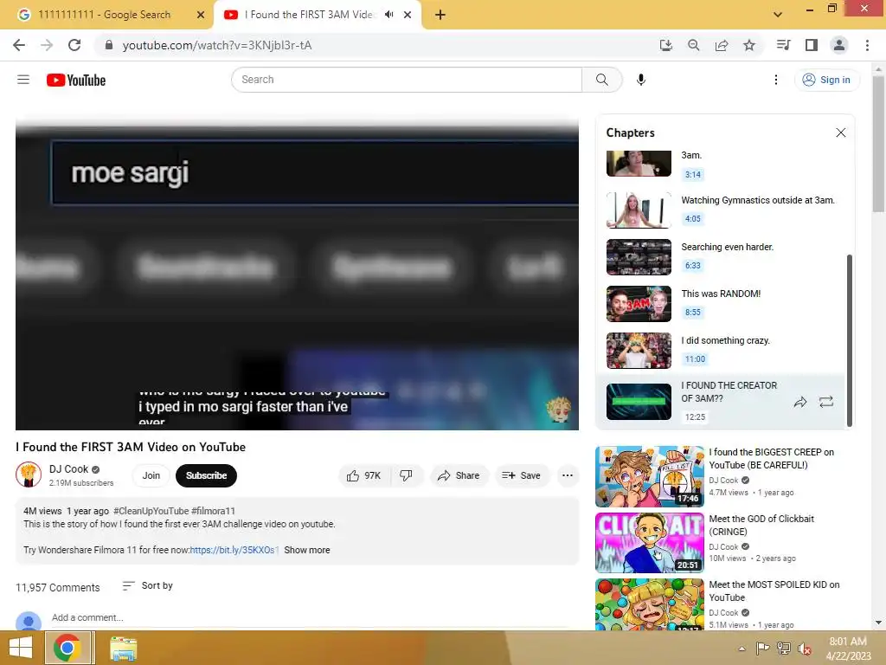
Task: Search with your voice microphone icon
Action: 641,80
